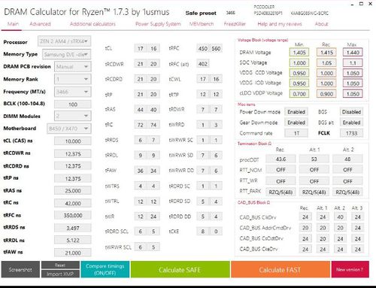Click the procODT Alt 1 value 53
This screenshot has height=288, width=376.
pyautogui.click(x=314, y=159)
